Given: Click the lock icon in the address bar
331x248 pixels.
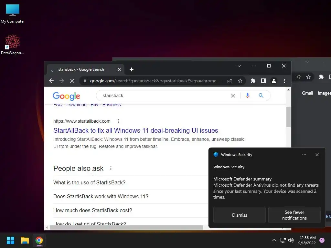Looking at the screenshot, I should pos(85,81).
